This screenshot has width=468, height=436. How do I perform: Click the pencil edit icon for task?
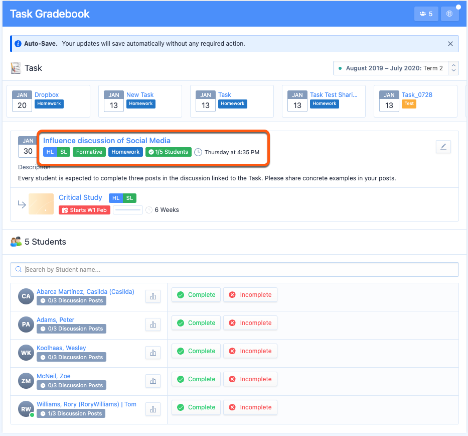[x=443, y=147]
